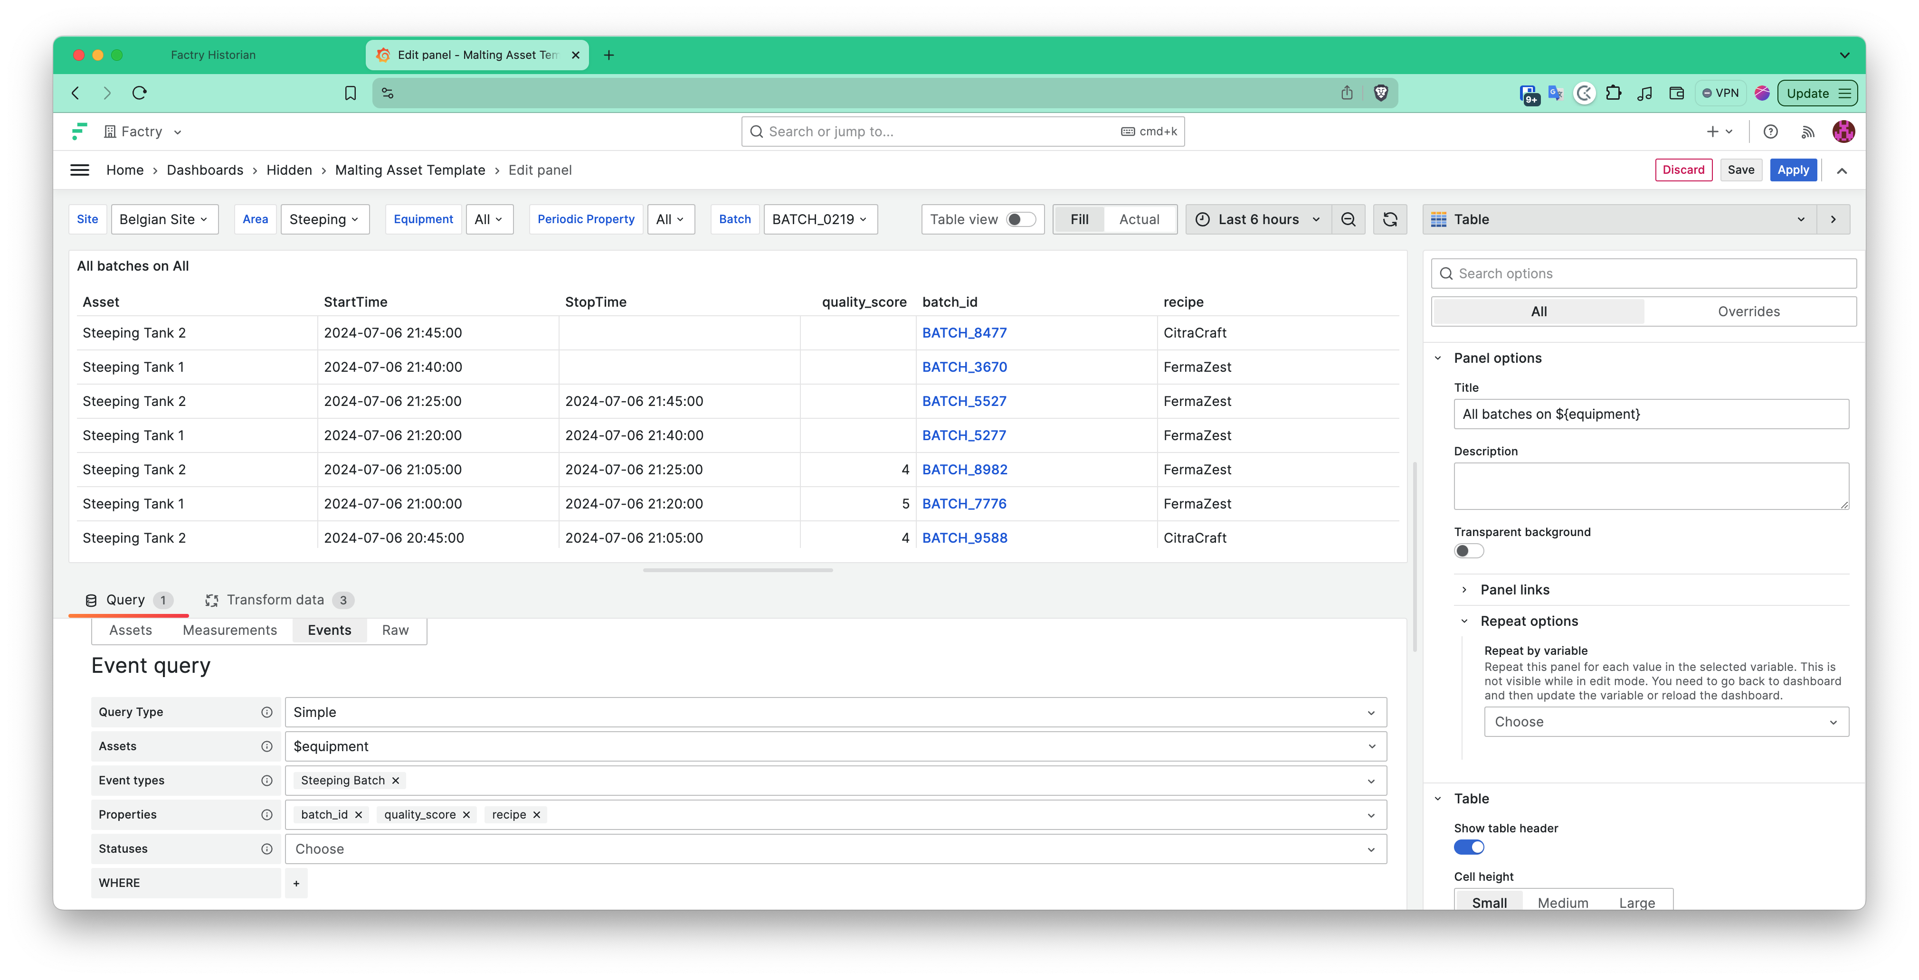This screenshot has width=1919, height=980.
Task: Click the browser forward arrow
Action: [x=107, y=93]
